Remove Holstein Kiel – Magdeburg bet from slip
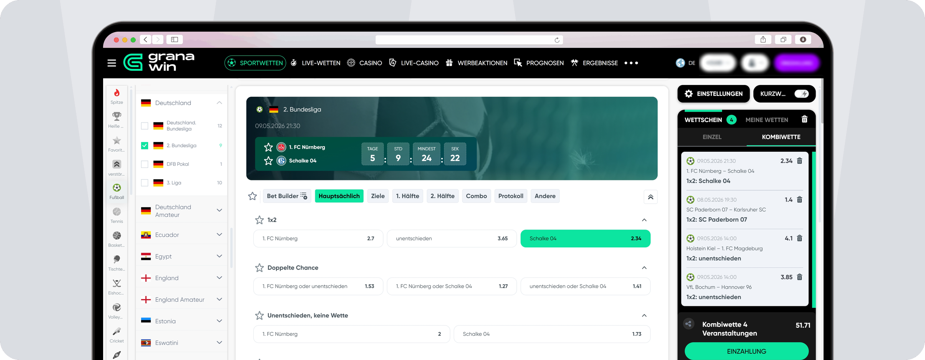This screenshot has width=925, height=360. point(799,238)
